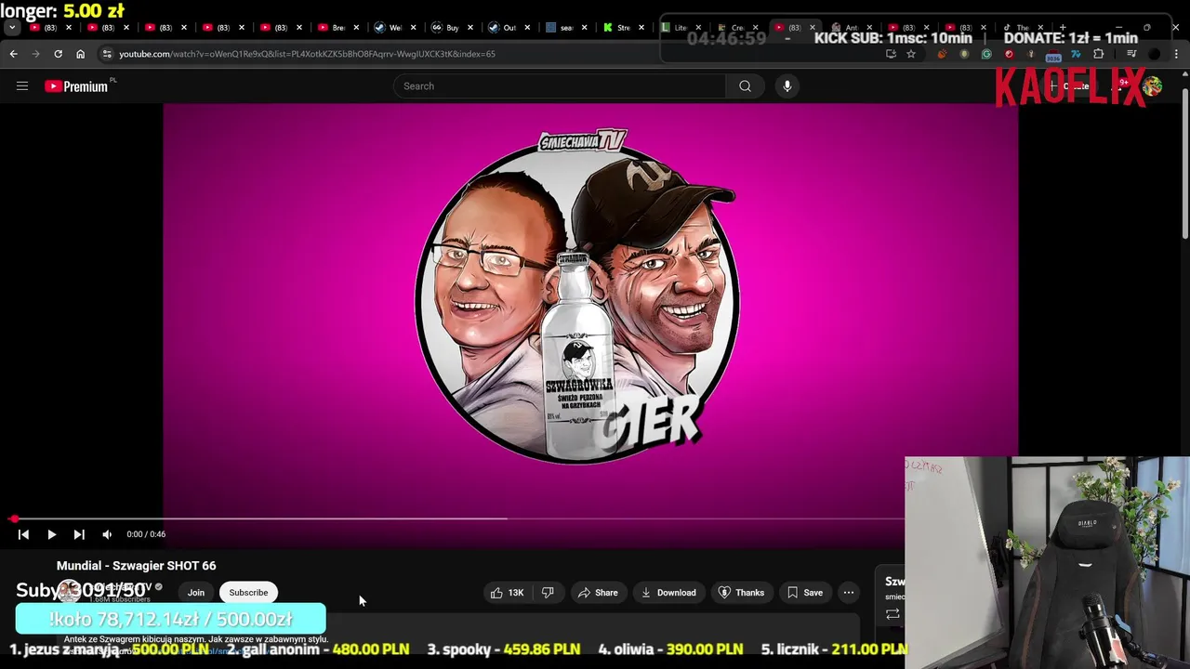Switch to the TikTok "The" tab
This screenshot has width=1190, height=669.
pos(1022,28)
